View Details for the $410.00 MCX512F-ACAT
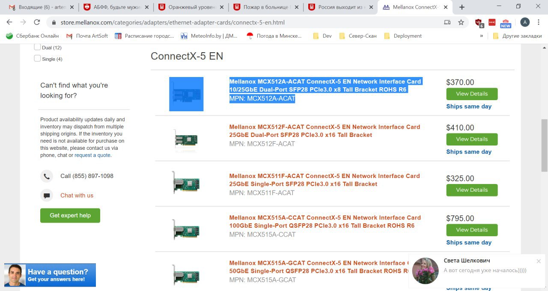Screen dimensions: 548x291 472,139
